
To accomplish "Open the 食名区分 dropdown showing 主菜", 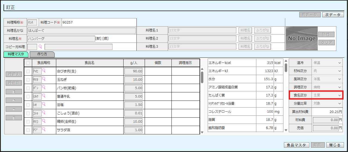I will 327,95.
